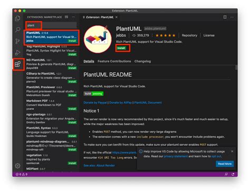Open the Repository link

189,35
